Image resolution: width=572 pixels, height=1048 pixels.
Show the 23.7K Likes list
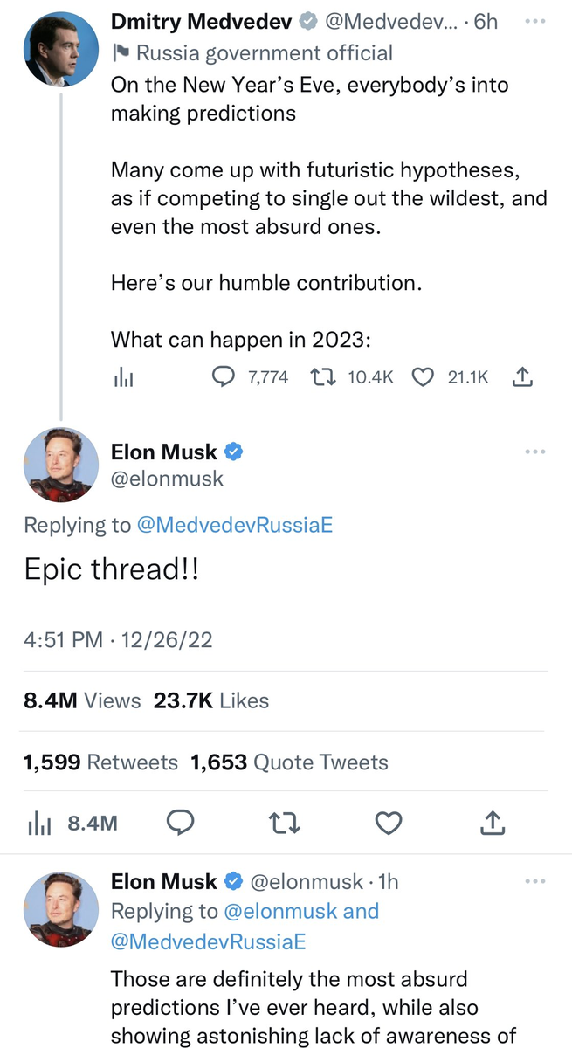point(211,700)
